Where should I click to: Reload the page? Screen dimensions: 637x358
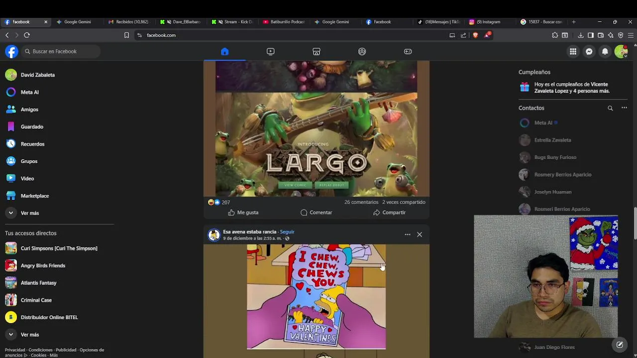[x=27, y=35]
